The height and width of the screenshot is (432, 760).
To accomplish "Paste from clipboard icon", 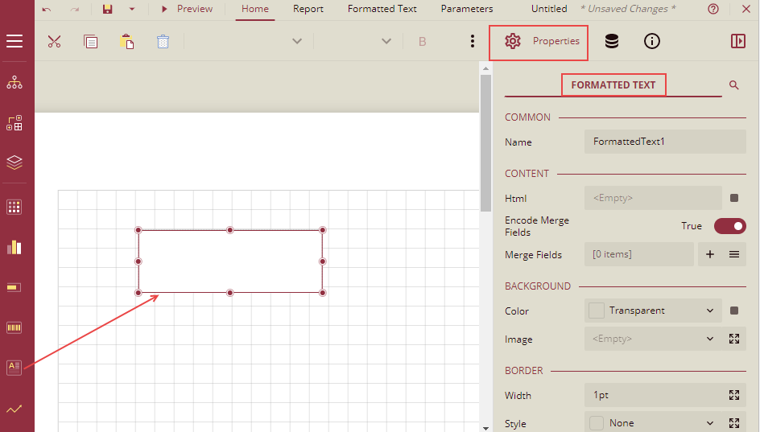I will (127, 41).
